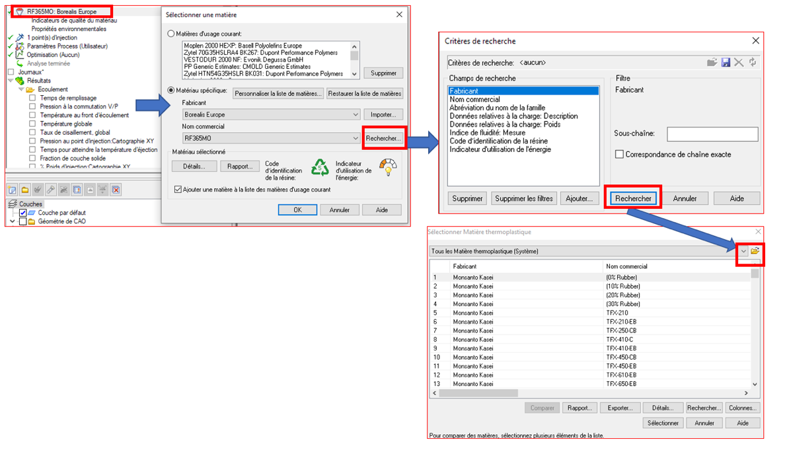Image resolution: width=787 pixels, height=450 pixels.
Task: Click the blue save icon for search criteria
Action: [726, 62]
